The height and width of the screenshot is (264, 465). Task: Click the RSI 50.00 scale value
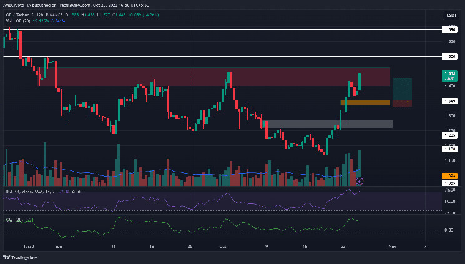click(x=450, y=201)
